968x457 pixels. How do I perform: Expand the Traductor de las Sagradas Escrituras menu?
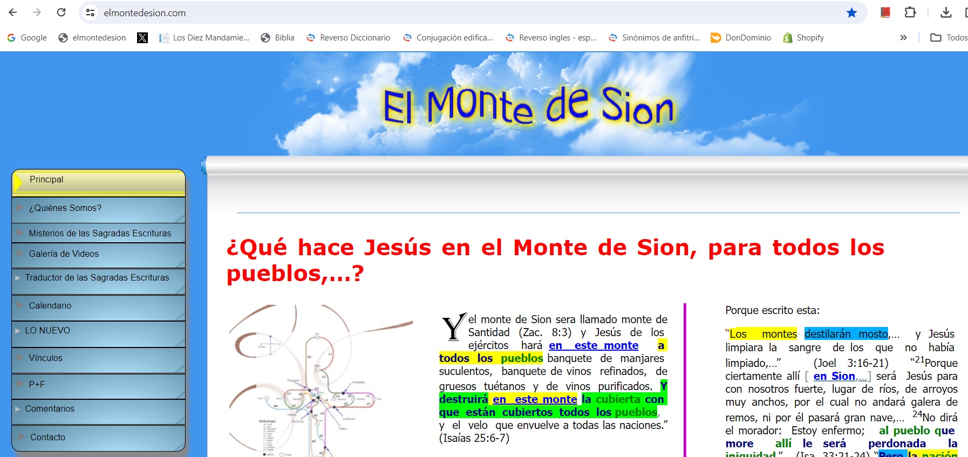(97, 278)
